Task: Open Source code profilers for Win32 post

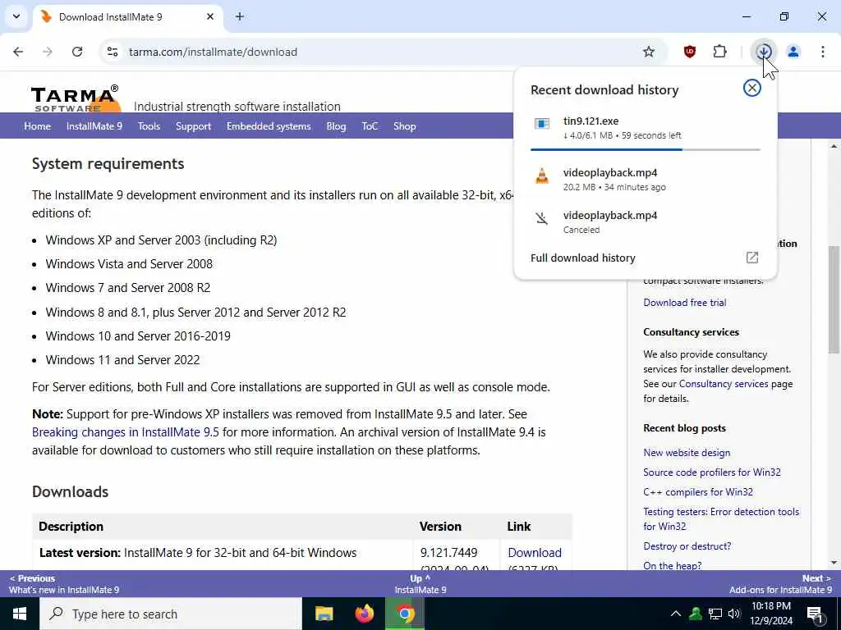Action: click(x=712, y=472)
